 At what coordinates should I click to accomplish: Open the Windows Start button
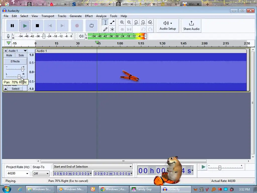(7, 189)
